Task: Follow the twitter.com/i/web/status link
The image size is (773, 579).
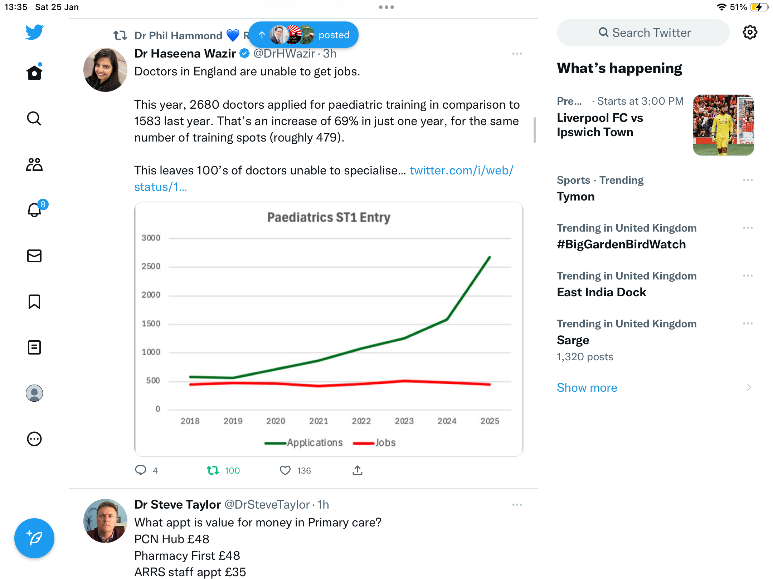Action: [x=324, y=179]
